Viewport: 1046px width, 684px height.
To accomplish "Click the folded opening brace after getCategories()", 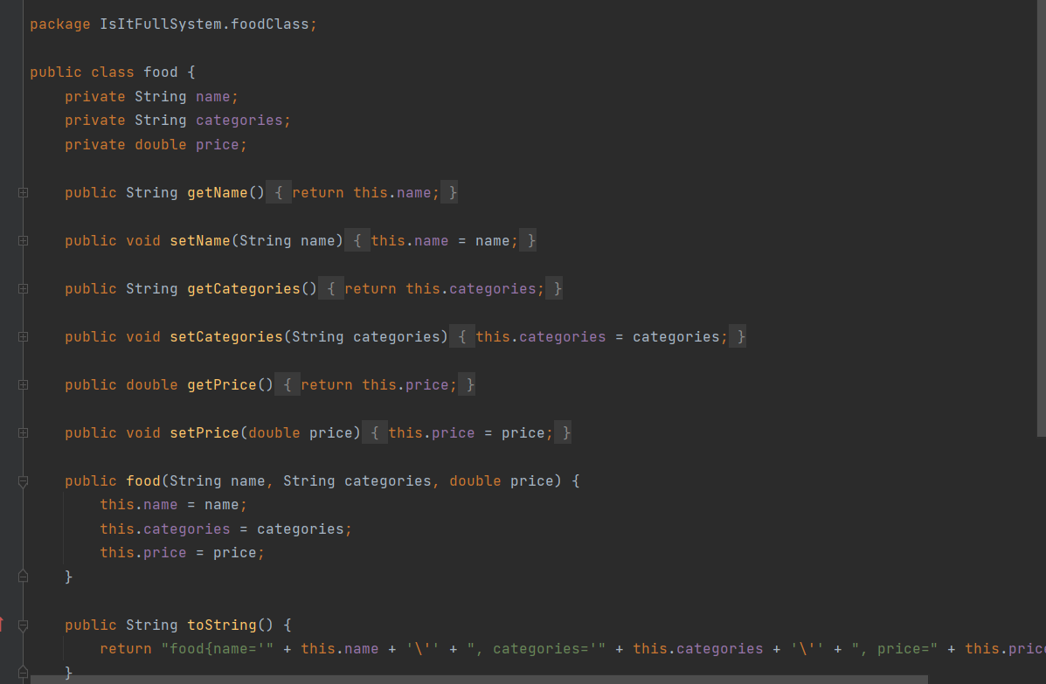I will pos(331,288).
